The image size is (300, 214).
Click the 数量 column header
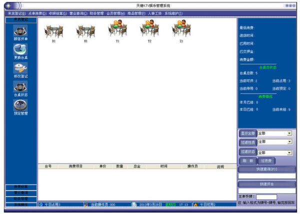[120, 166]
